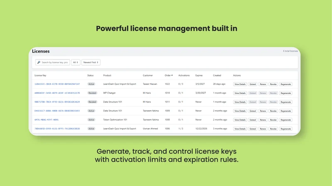Click the 3/5/2027 expiry date
The height and width of the screenshot is (186, 332).
tap(200, 84)
